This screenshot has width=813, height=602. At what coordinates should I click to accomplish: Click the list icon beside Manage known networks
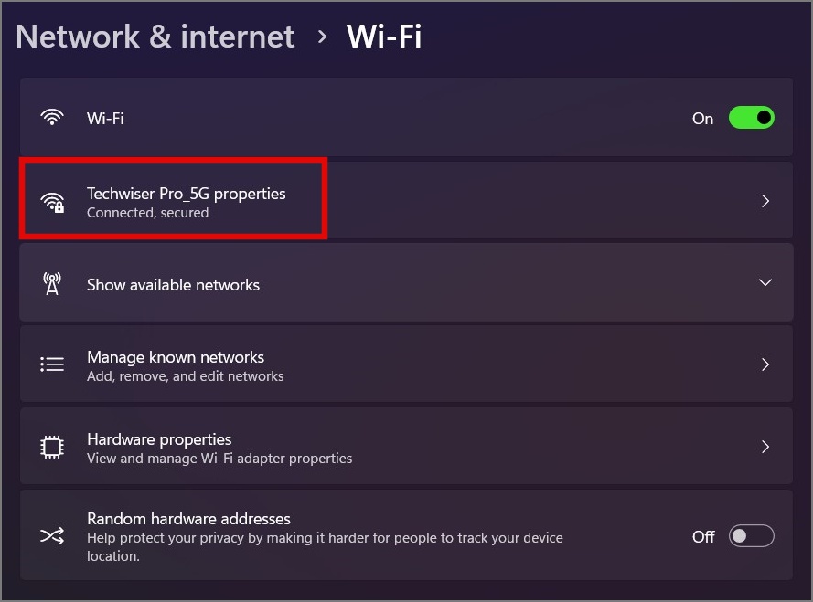[52, 364]
